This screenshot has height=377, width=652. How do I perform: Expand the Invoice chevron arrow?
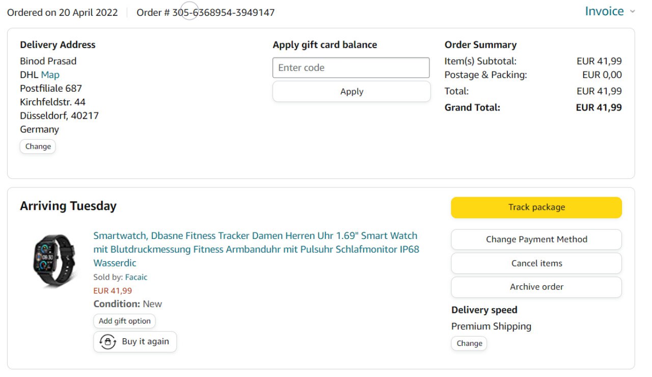click(633, 12)
